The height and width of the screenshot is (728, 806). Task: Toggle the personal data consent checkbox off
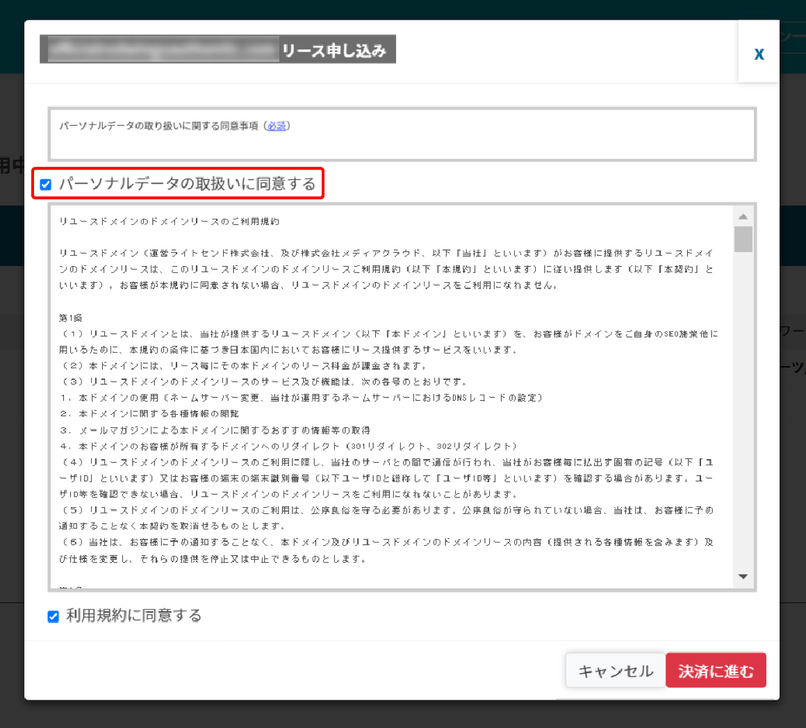pyautogui.click(x=45, y=184)
